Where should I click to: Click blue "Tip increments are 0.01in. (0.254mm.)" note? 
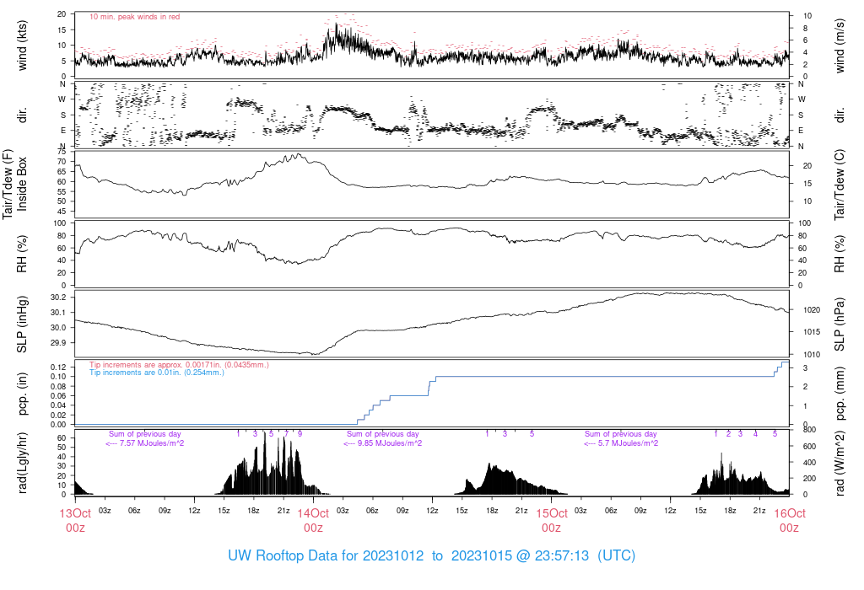coord(156,373)
